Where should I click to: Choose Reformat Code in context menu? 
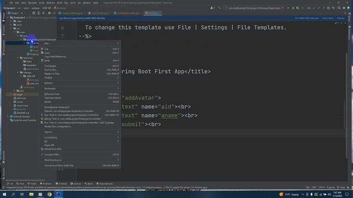(x=80, y=94)
